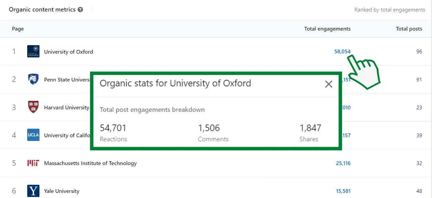The image size is (432, 198).
Task: Click the Page column header
Action: (x=18, y=29)
